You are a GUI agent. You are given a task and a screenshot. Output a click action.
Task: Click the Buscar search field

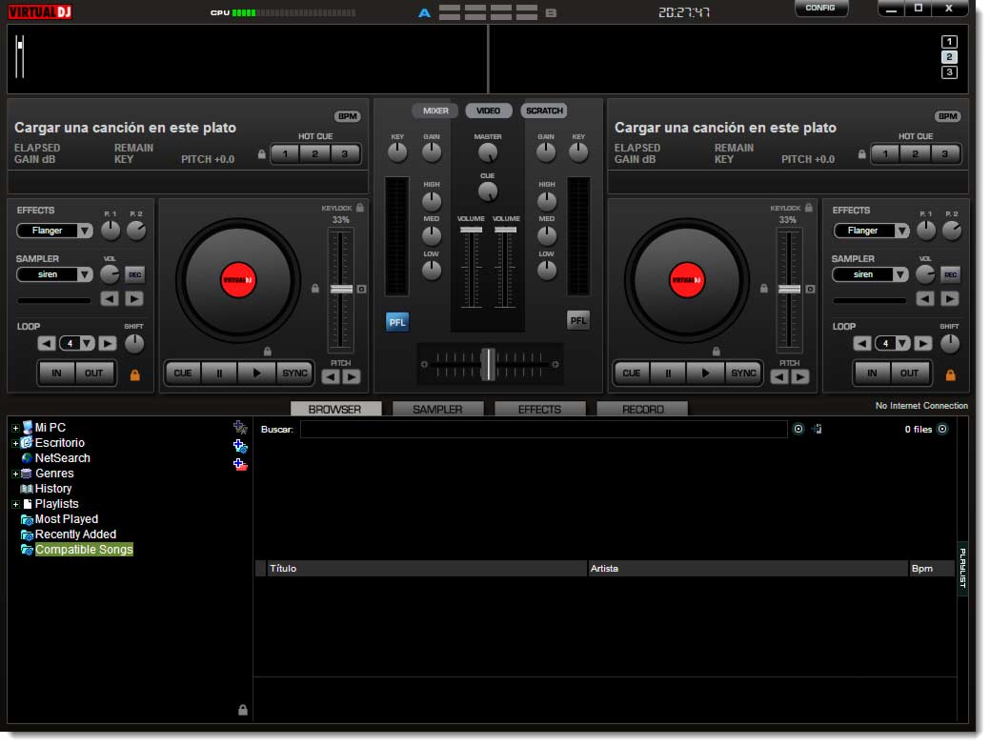(544, 429)
